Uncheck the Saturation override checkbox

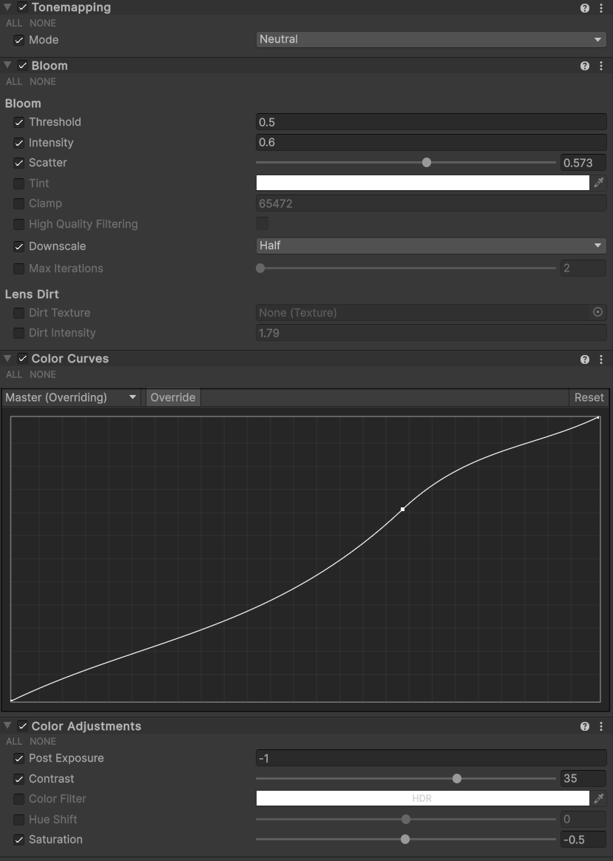click(18, 840)
